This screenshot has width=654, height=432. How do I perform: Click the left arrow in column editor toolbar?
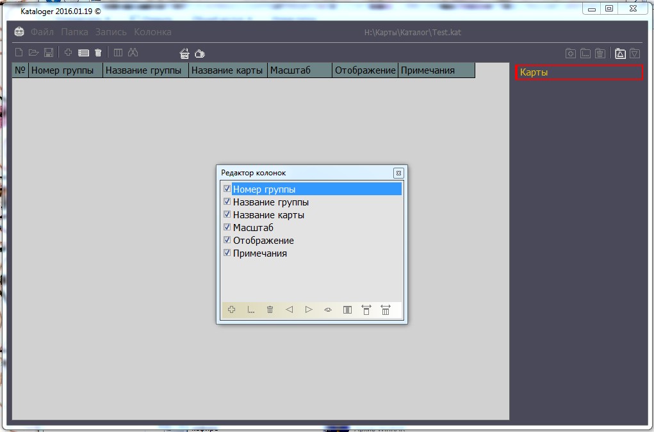tap(289, 310)
